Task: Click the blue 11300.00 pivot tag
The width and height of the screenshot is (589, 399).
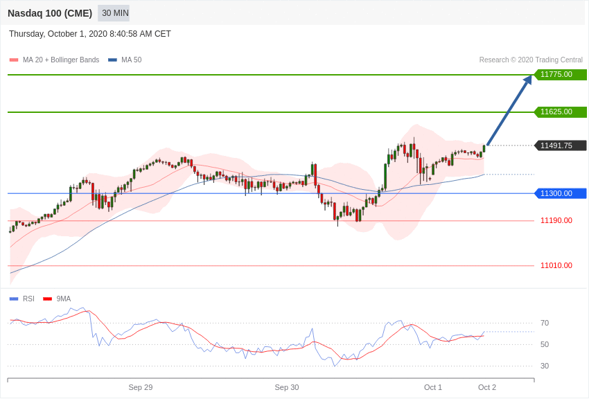Action: [x=561, y=194]
